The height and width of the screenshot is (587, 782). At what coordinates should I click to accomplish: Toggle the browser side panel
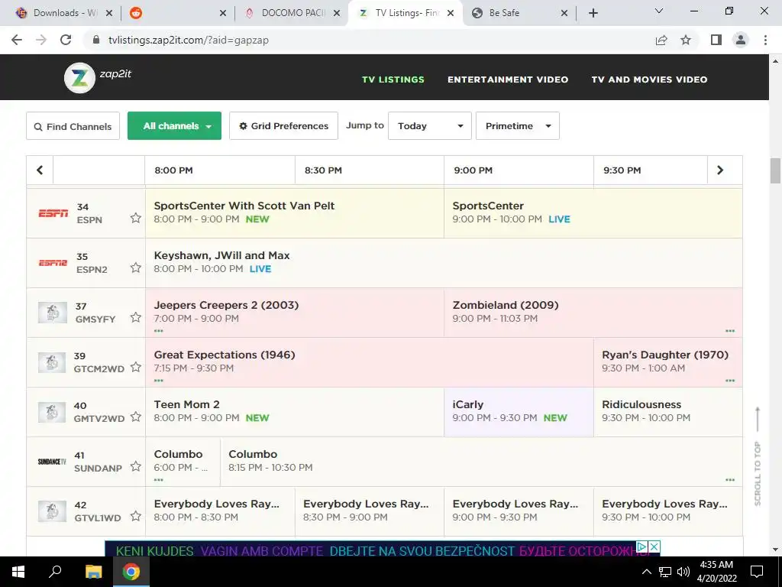(716, 40)
